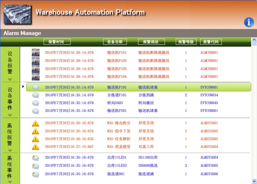Click warning triangle icon for WAS-路由拆分
257x184 pixels.
click(36, 123)
